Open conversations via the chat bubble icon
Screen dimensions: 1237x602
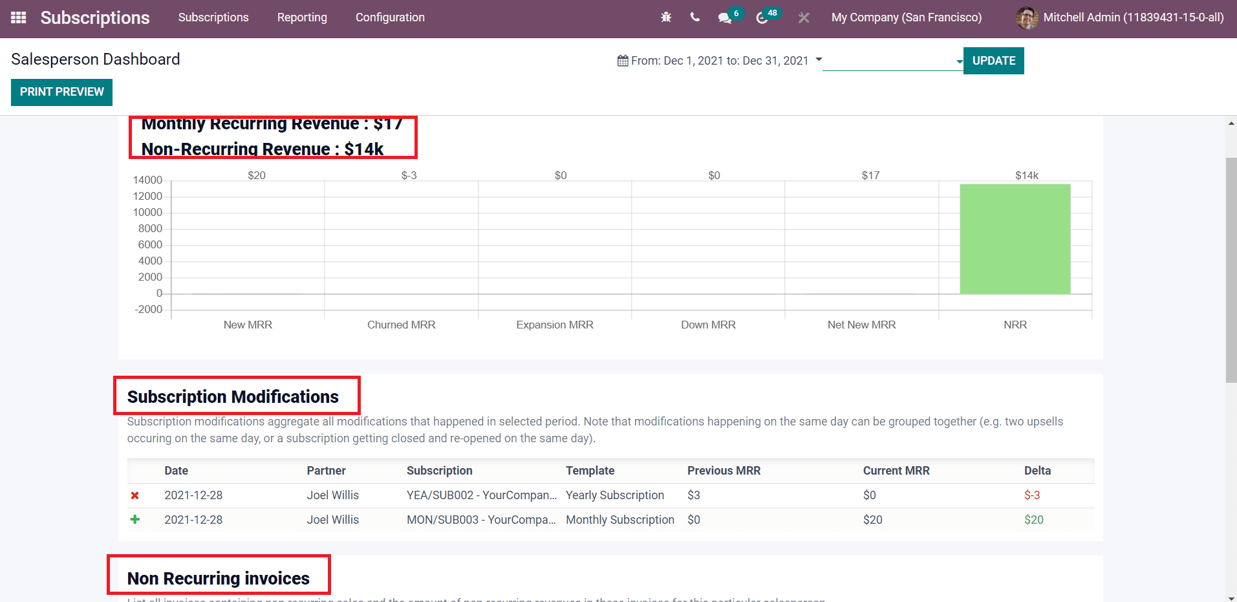tap(724, 17)
